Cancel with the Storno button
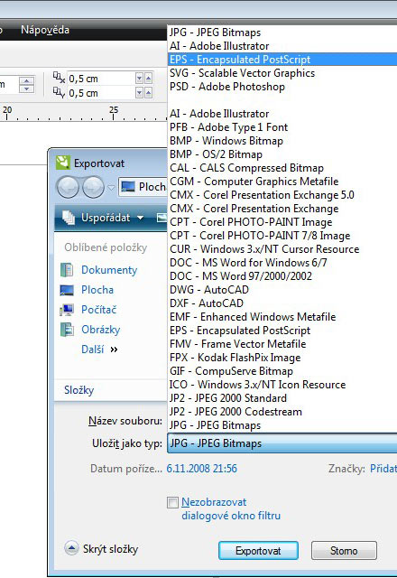The width and height of the screenshot is (397, 578). click(344, 551)
